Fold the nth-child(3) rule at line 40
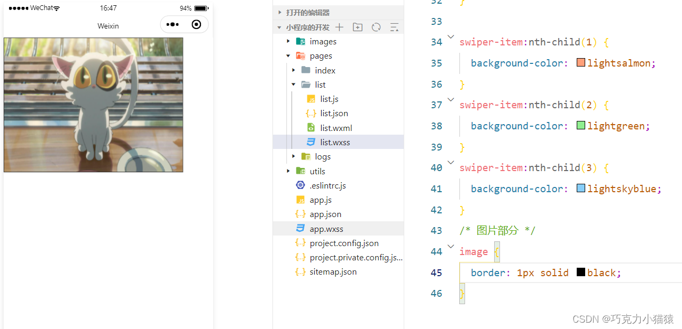Viewport: 682px width, 329px height. (x=451, y=162)
